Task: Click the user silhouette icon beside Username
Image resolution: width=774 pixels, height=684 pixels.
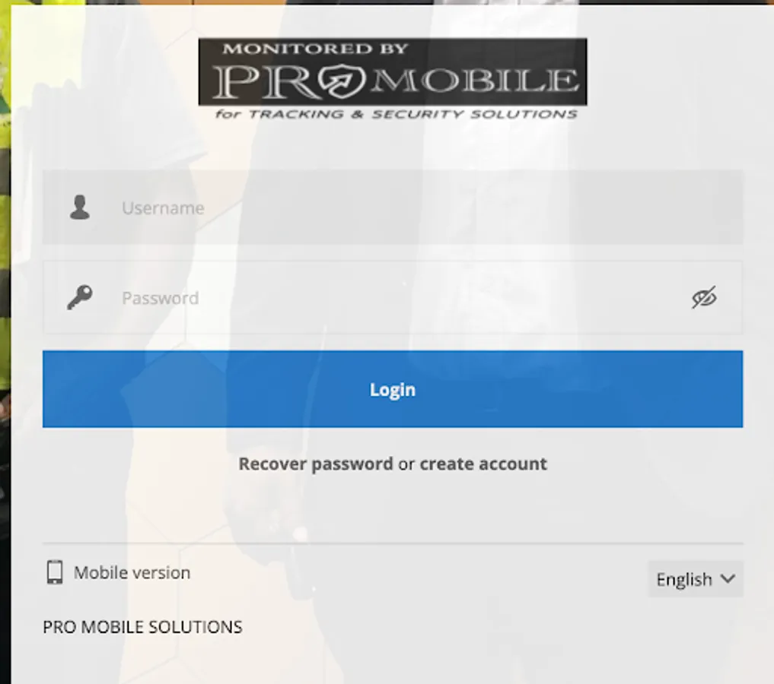Action: pyautogui.click(x=79, y=207)
